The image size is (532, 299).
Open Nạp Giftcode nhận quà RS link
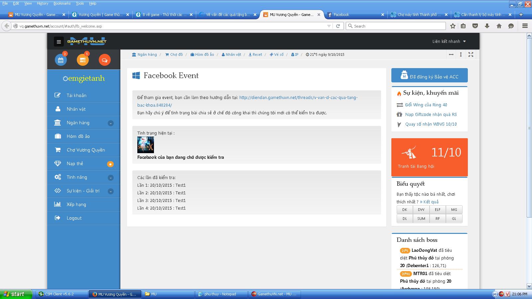(x=431, y=115)
